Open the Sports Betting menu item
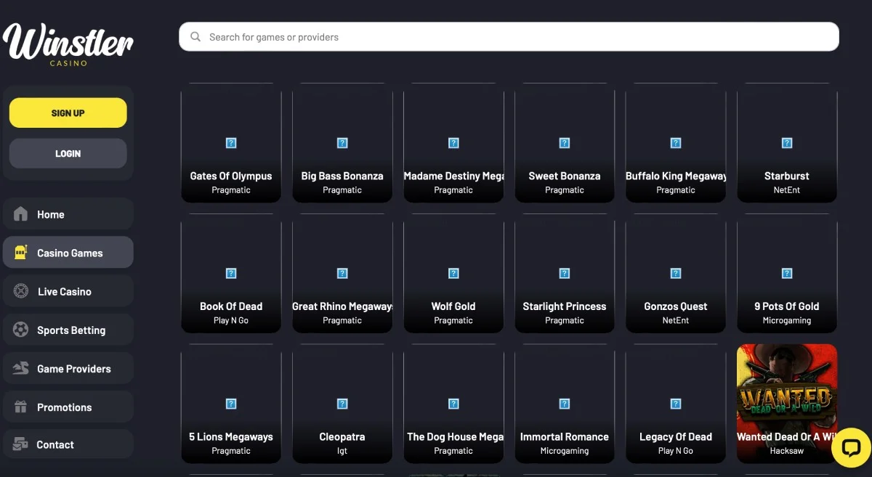Screen dimensions: 872x477 (x=71, y=330)
